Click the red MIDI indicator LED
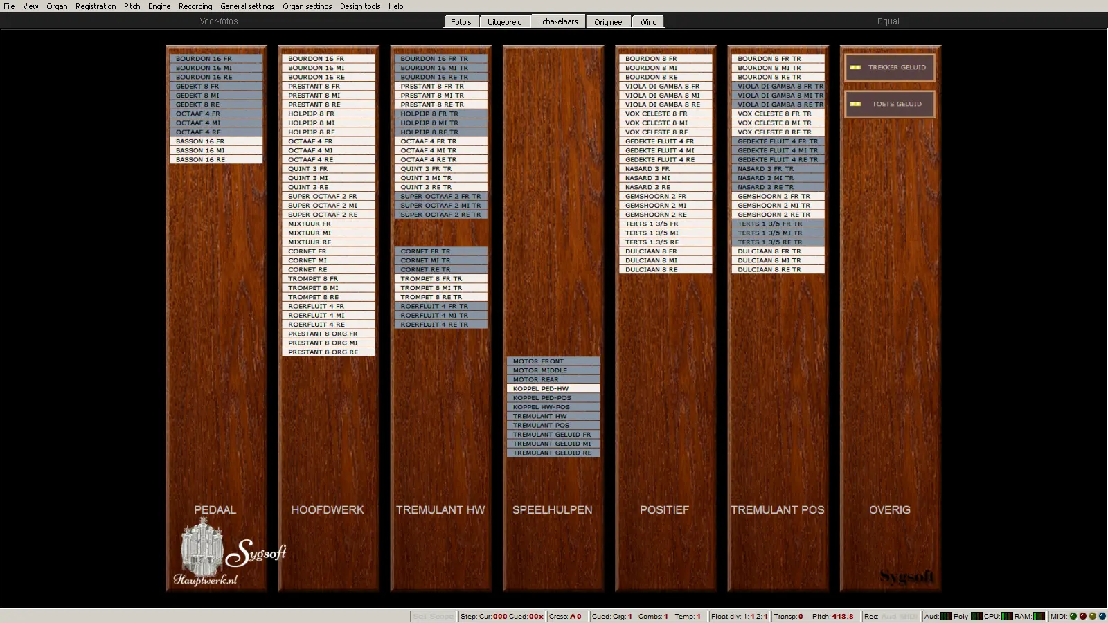 (x=1082, y=616)
